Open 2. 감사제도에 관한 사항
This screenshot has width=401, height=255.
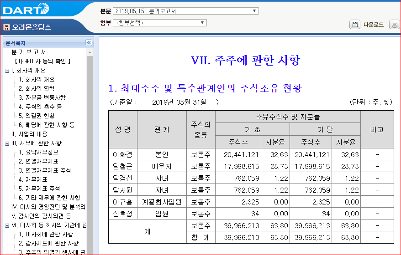48,244
